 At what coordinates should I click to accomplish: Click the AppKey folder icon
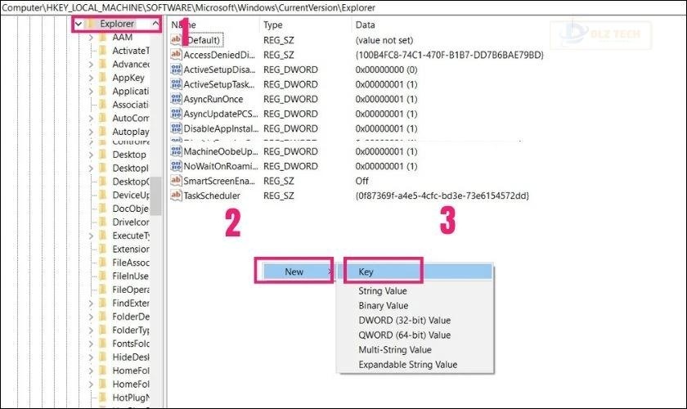pyautogui.click(x=102, y=77)
